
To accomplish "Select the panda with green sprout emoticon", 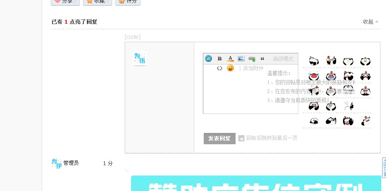I will tap(365, 61).
